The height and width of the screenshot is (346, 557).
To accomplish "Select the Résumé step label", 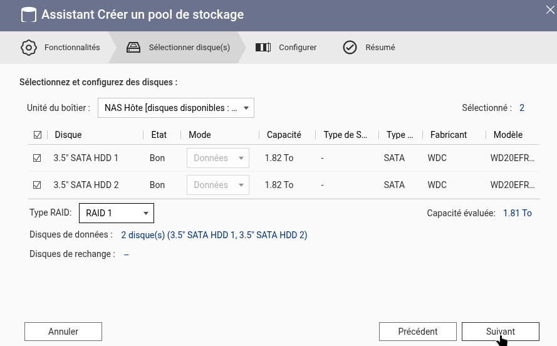I will [x=380, y=48].
